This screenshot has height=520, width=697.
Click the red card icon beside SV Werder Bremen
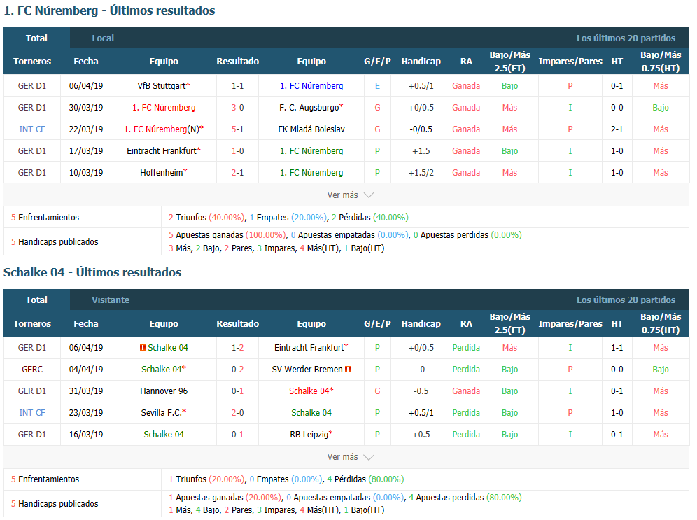pos(348,370)
